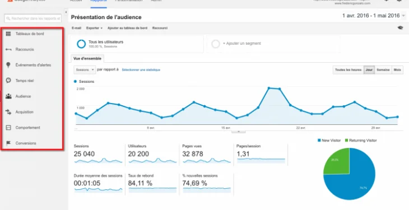Open the Sessions metric dropdown
Image resolution: width=409 pixels, height=210 pixels.
[85, 70]
